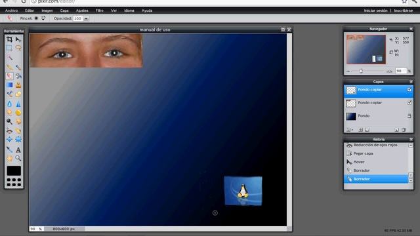Open the Idioma menu
The width and height of the screenshot is (420, 236).
pyautogui.click(x=129, y=10)
